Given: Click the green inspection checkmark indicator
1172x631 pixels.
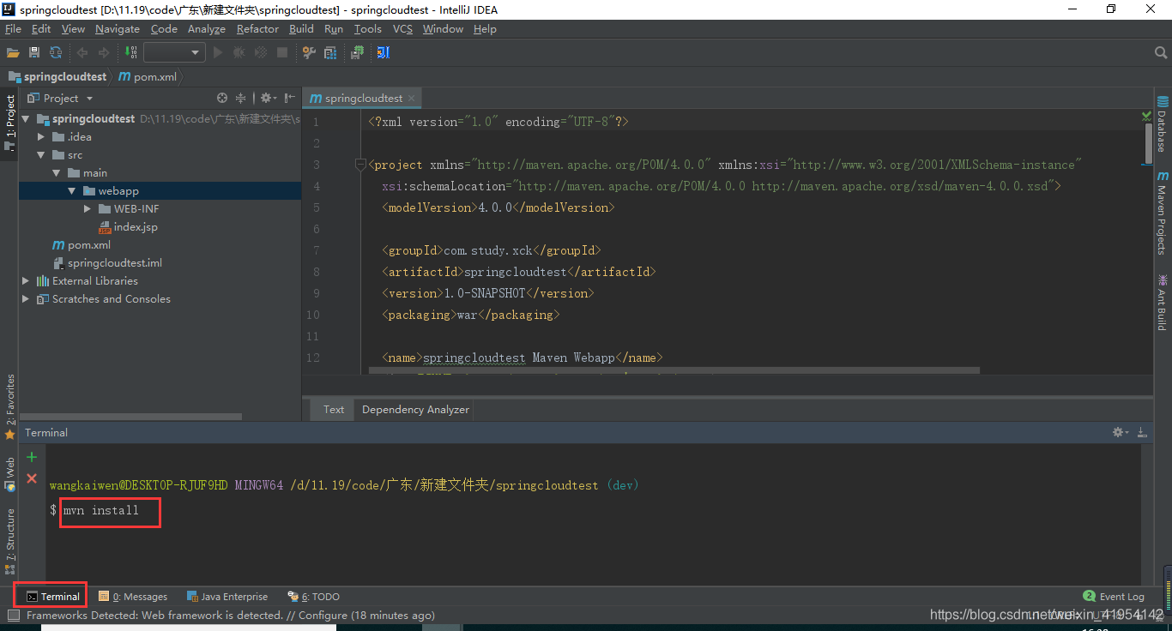Looking at the screenshot, I should (x=1147, y=115).
